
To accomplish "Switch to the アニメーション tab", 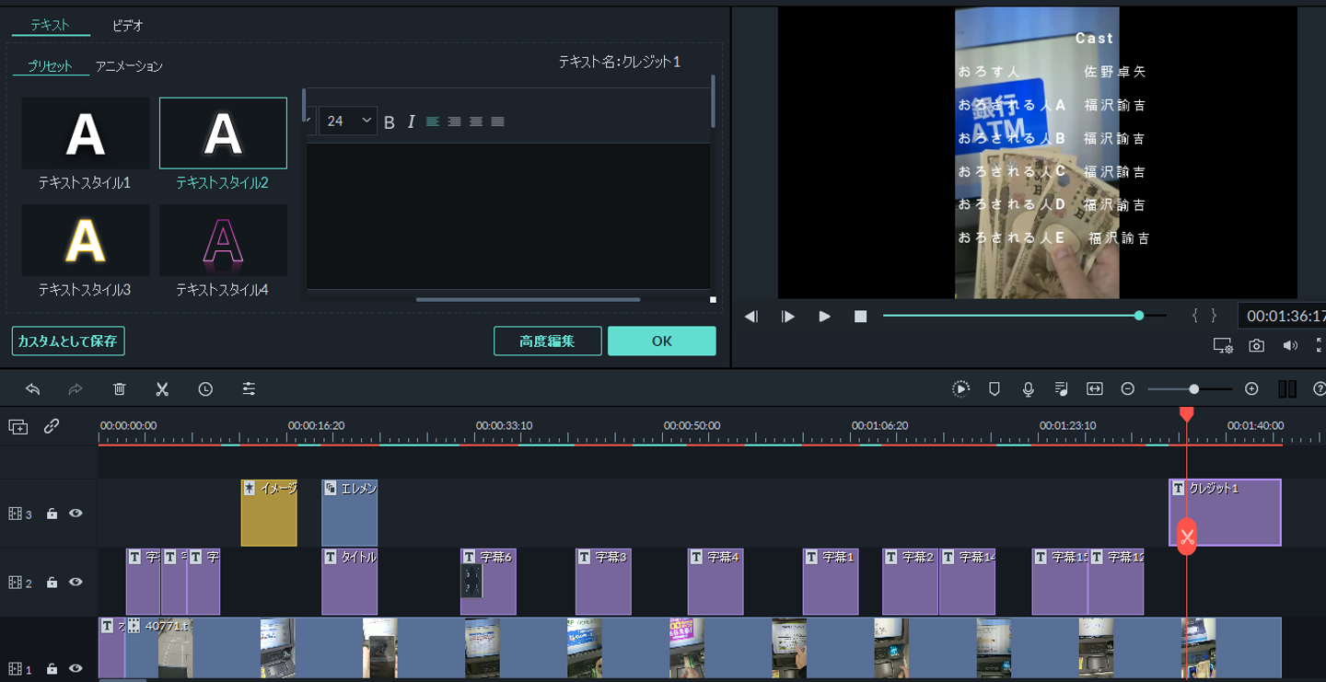I will click(129, 66).
